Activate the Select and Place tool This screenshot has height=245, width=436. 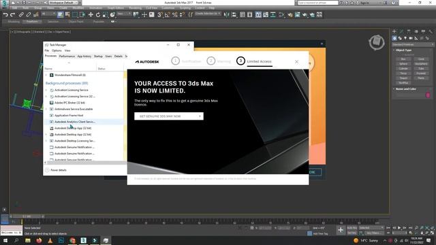pyautogui.click(x=112, y=15)
